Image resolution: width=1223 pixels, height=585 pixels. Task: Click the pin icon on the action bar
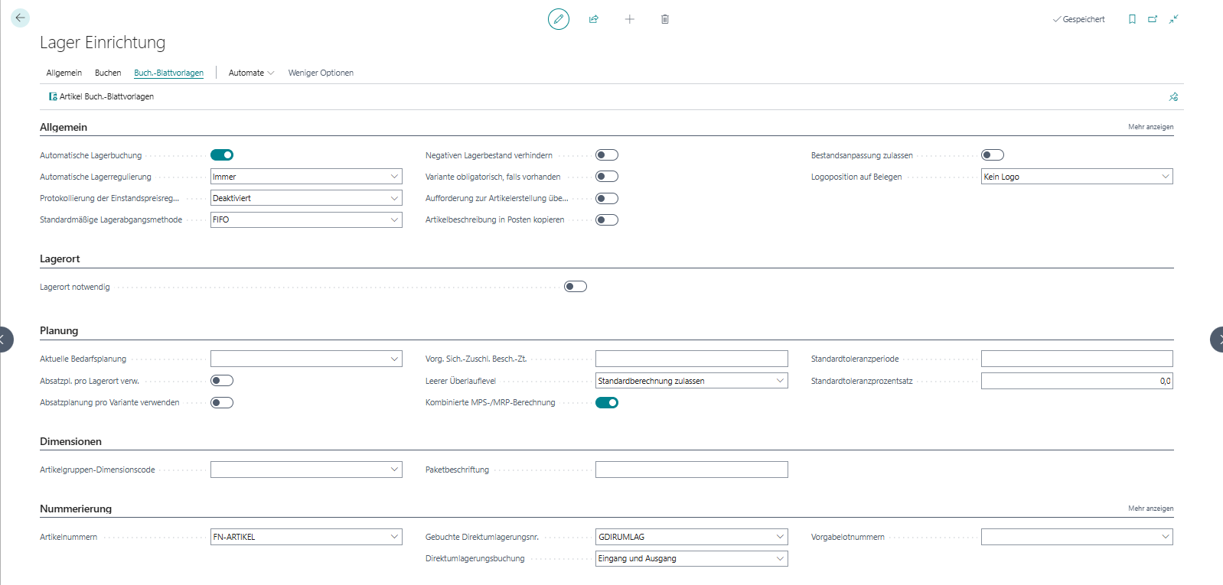[x=1173, y=97]
